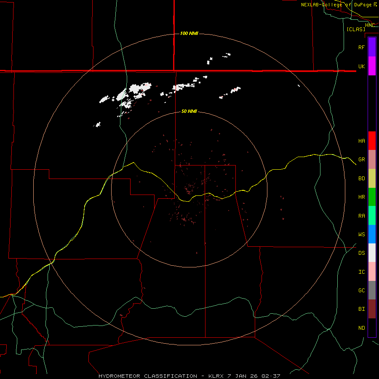Click the IC legend label
Viewport: 379px width, 379px height.
tap(361, 272)
